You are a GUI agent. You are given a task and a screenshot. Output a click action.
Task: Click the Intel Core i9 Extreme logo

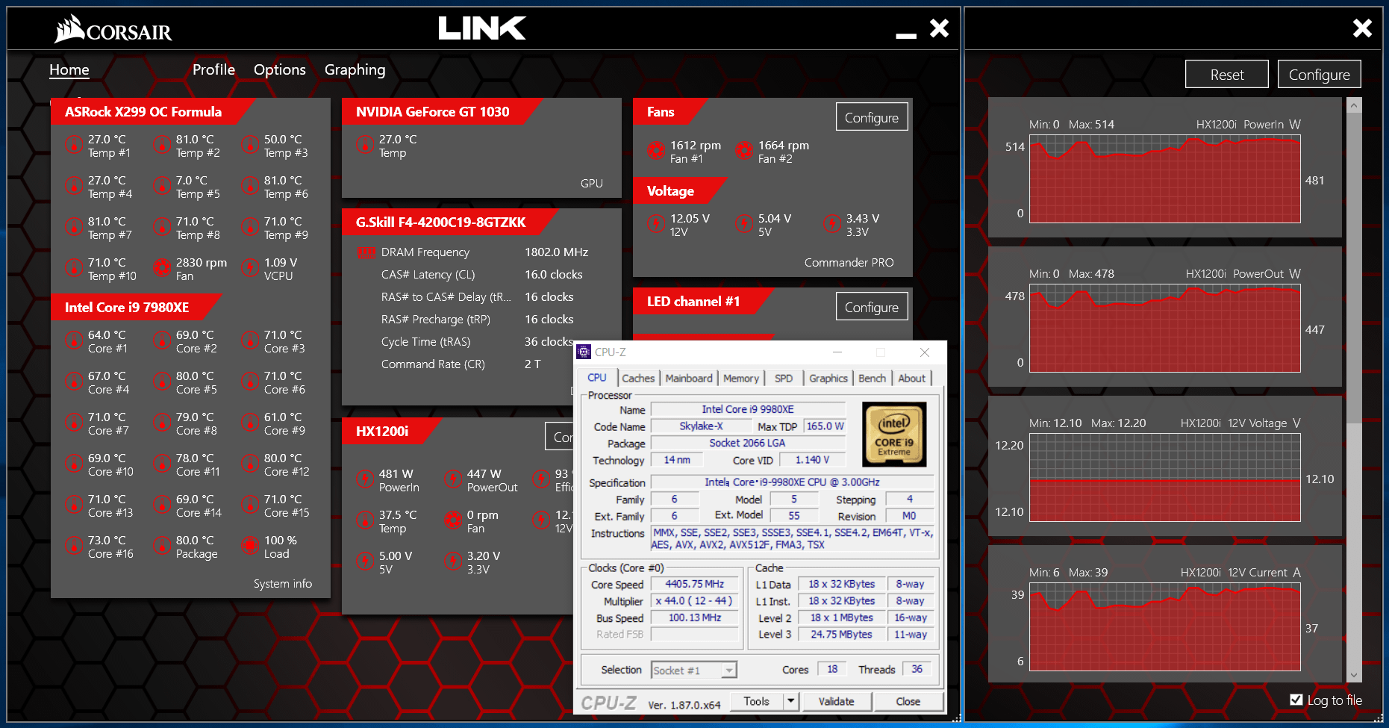[x=893, y=433]
